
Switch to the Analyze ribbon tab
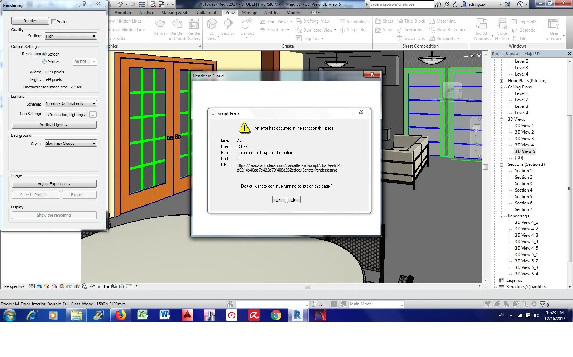pyautogui.click(x=146, y=12)
